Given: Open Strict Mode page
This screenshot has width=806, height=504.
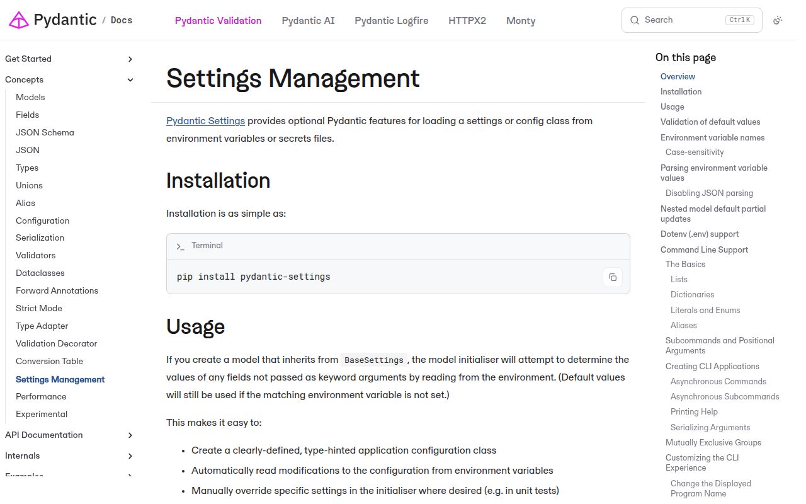Looking at the screenshot, I should pyautogui.click(x=38, y=308).
